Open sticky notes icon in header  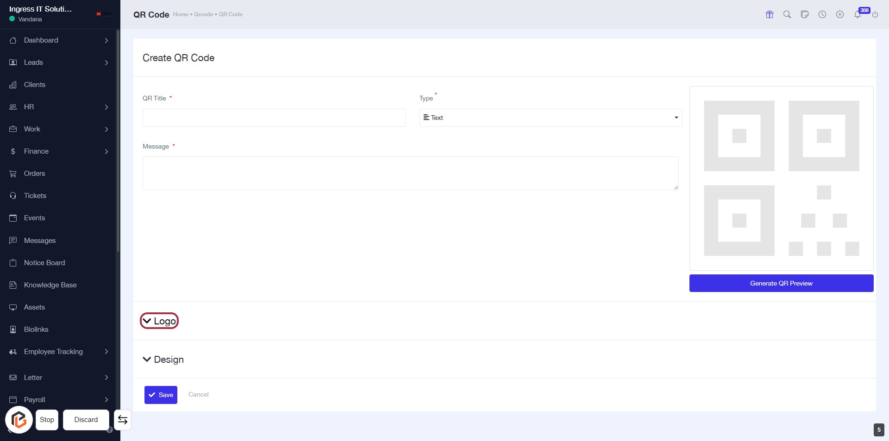(805, 14)
